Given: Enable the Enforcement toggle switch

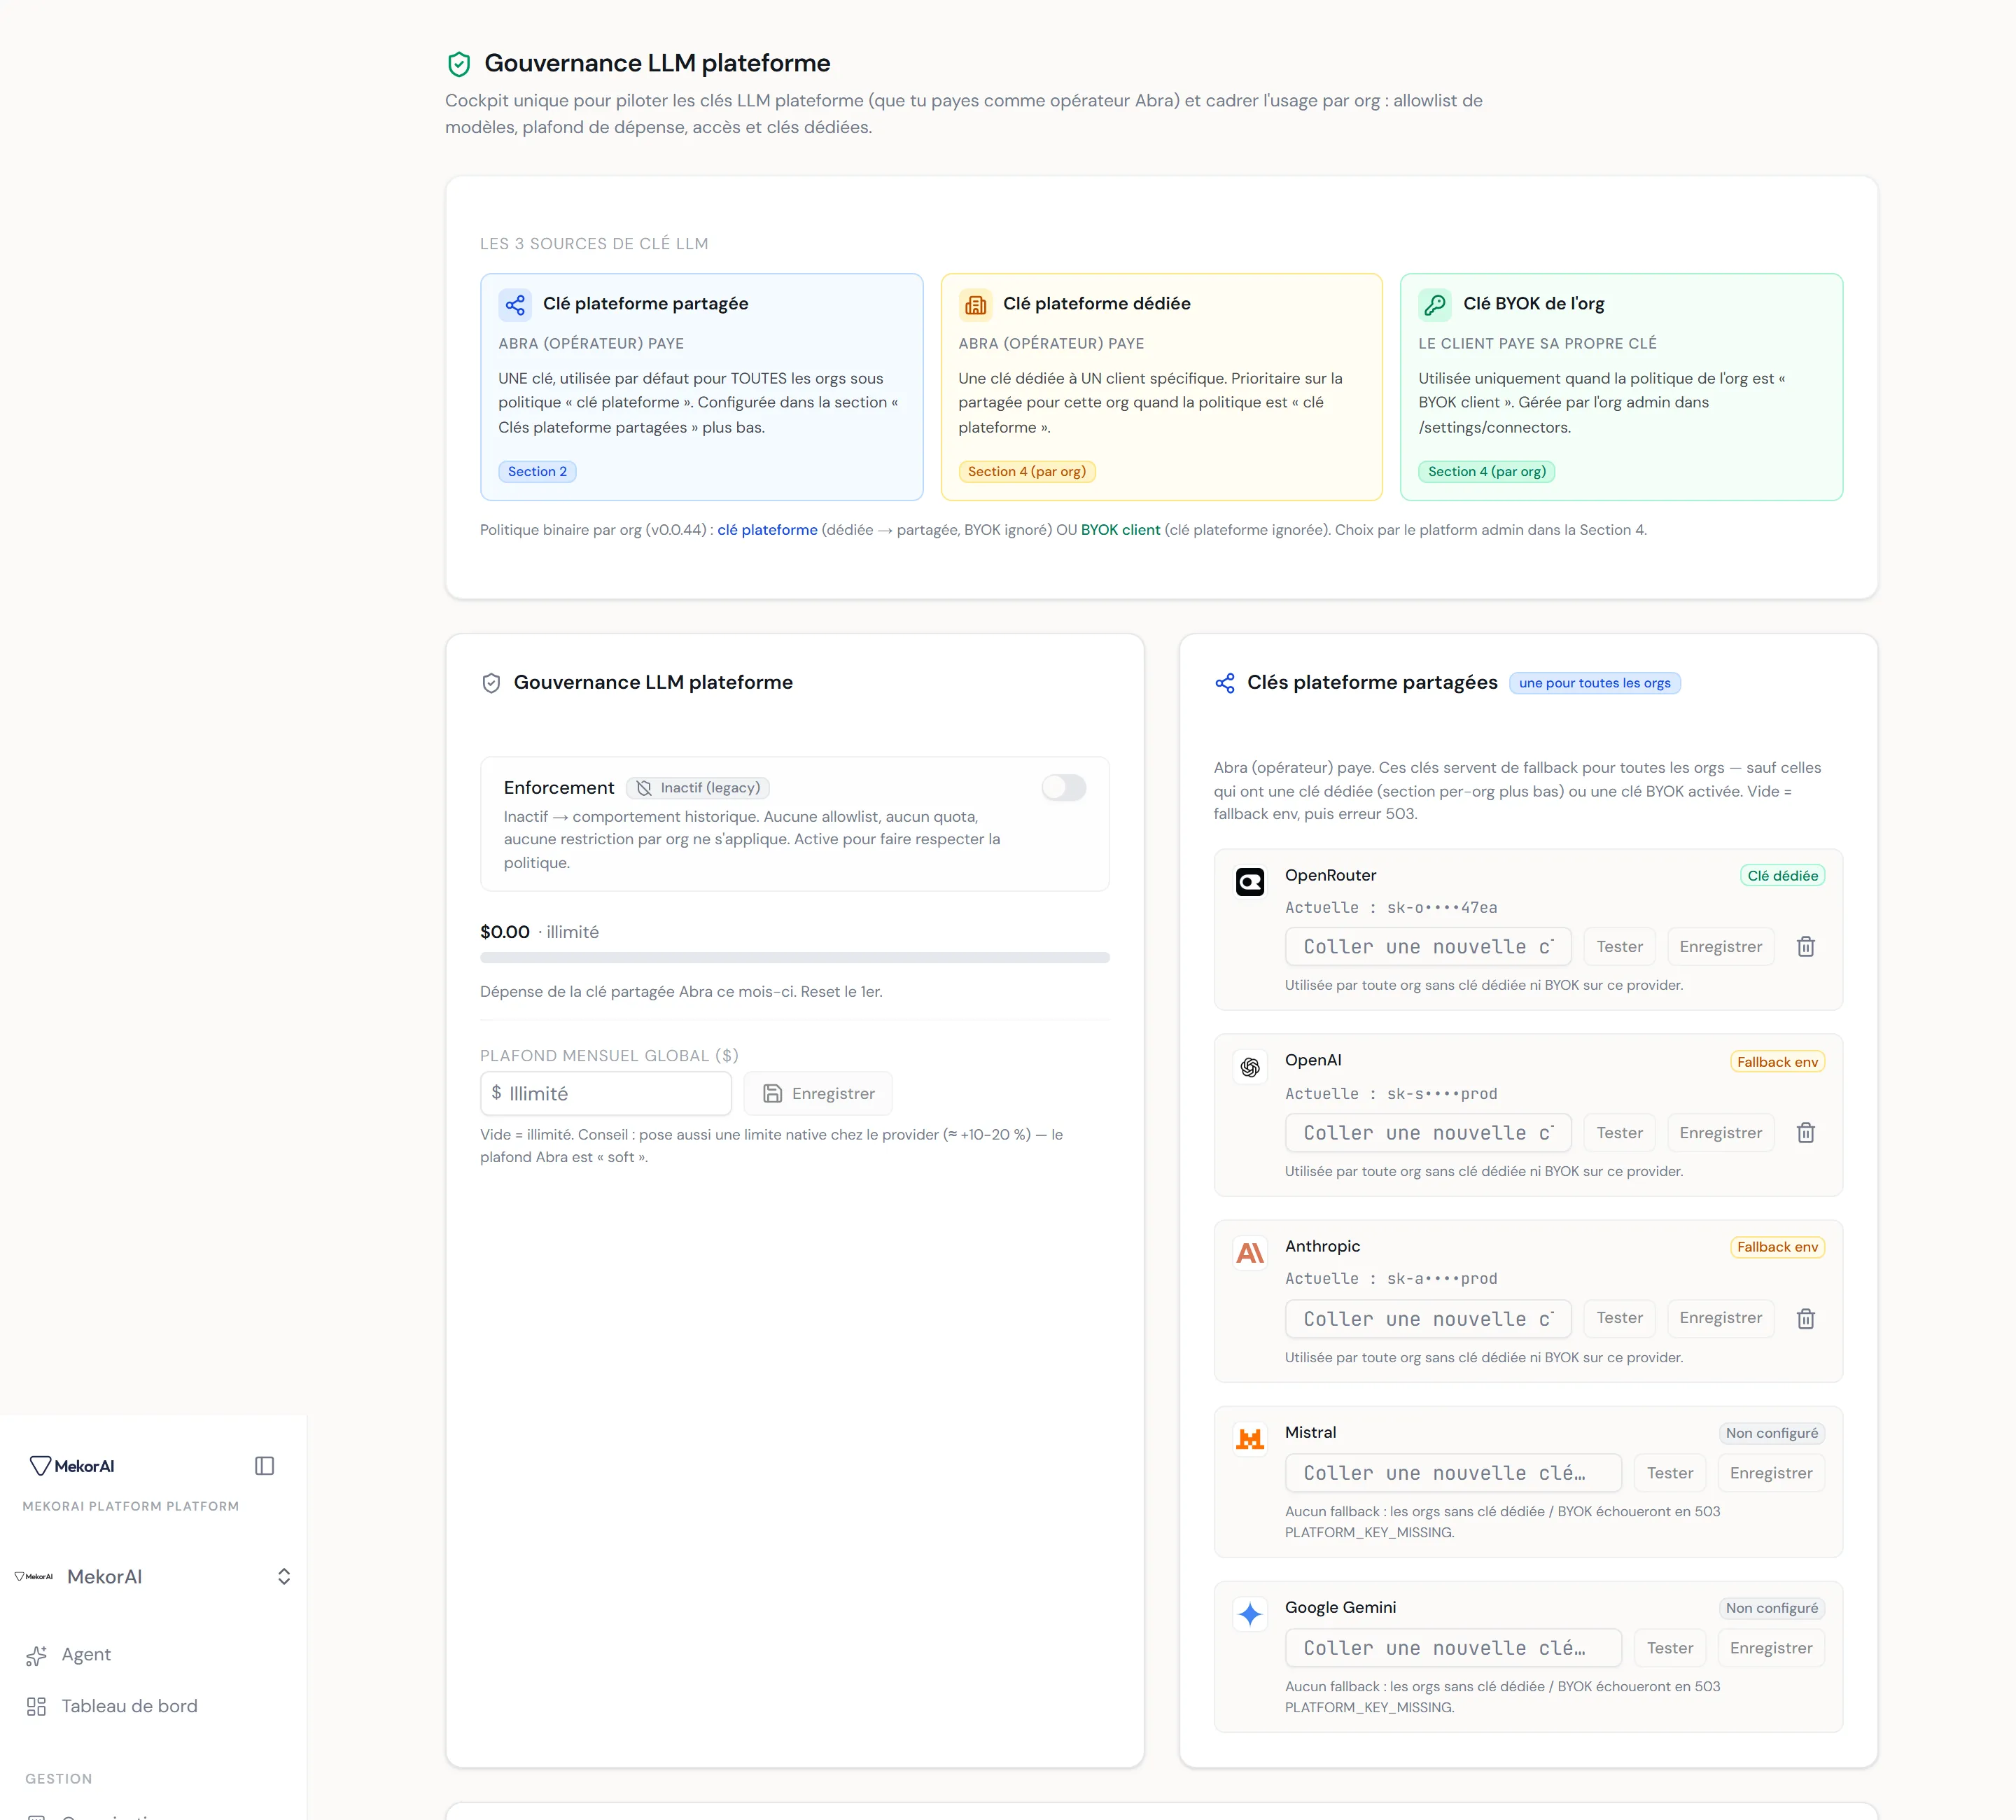Looking at the screenshot, I should (1064, 788).
